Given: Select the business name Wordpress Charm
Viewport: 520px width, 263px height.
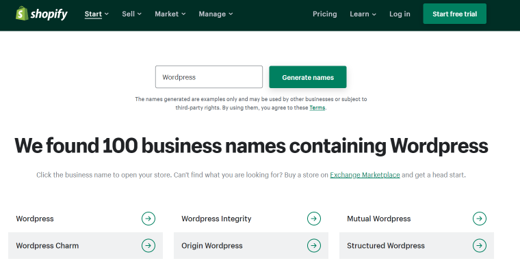Looking at the screenshot, I should [47, 246].
